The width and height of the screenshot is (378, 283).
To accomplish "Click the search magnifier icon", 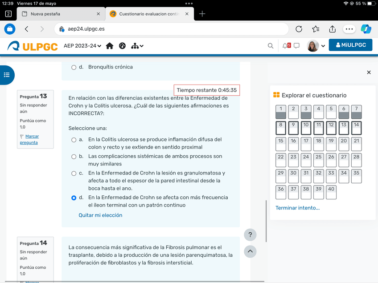I will [271, 46].
